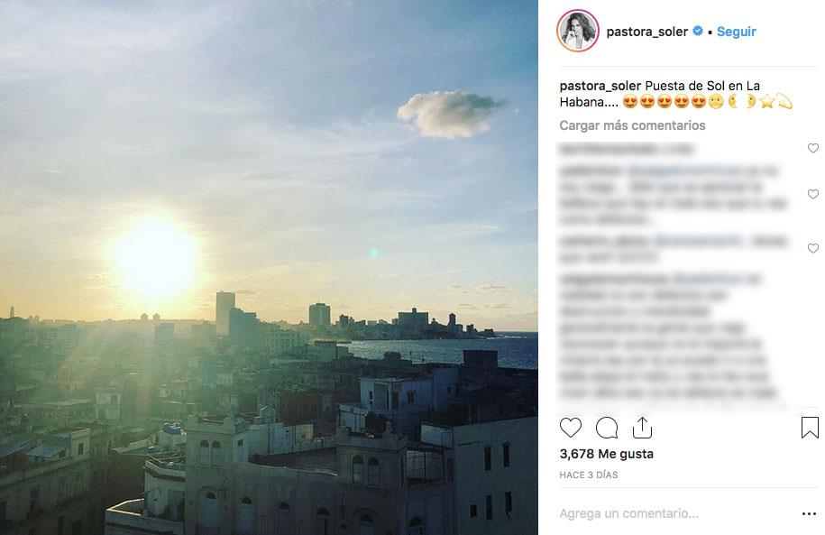
Task: Open pastora_soler username in the header
Action: [x=646, y=32]
